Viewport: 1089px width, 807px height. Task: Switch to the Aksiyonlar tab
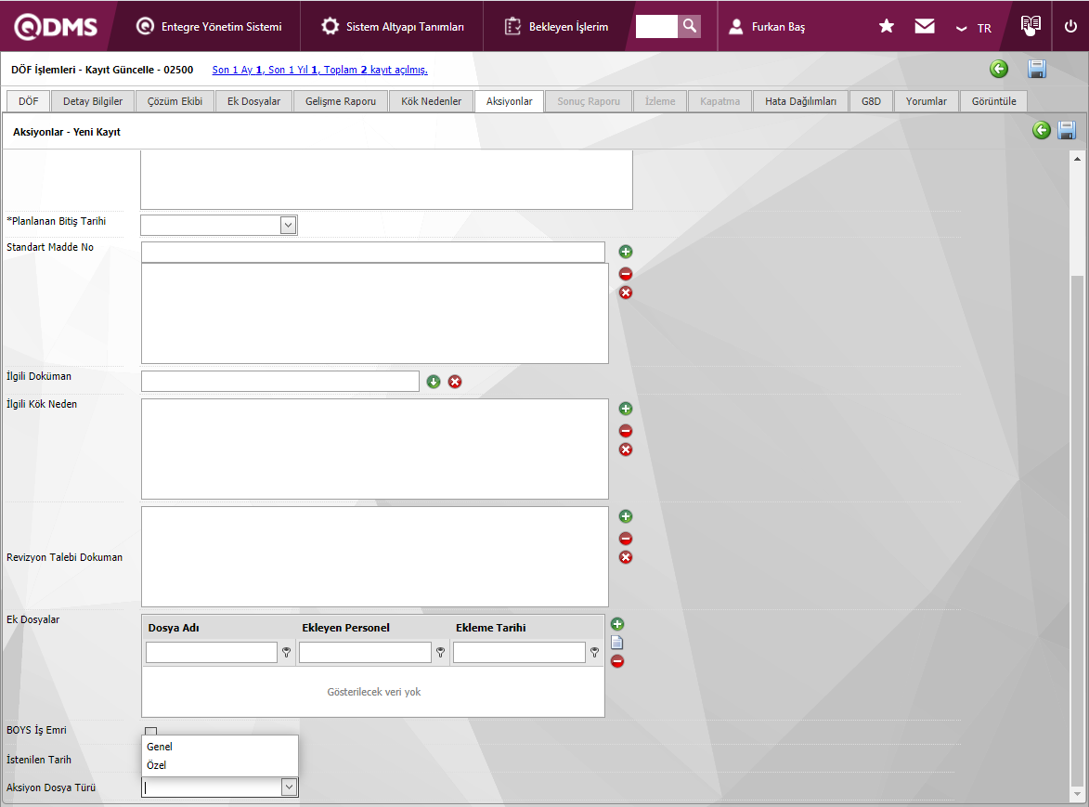click(509, 100)
